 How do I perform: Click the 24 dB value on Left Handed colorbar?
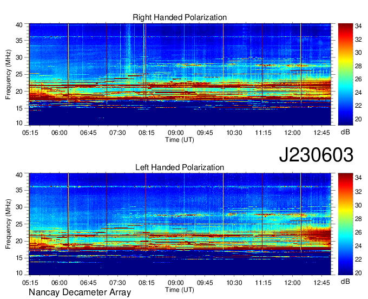tap(358, 246)
